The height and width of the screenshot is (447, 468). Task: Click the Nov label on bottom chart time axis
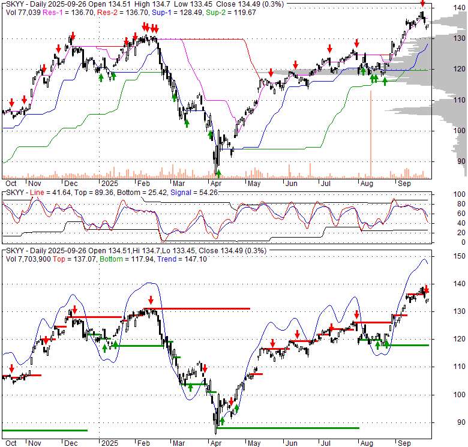(x=35, y=443)
